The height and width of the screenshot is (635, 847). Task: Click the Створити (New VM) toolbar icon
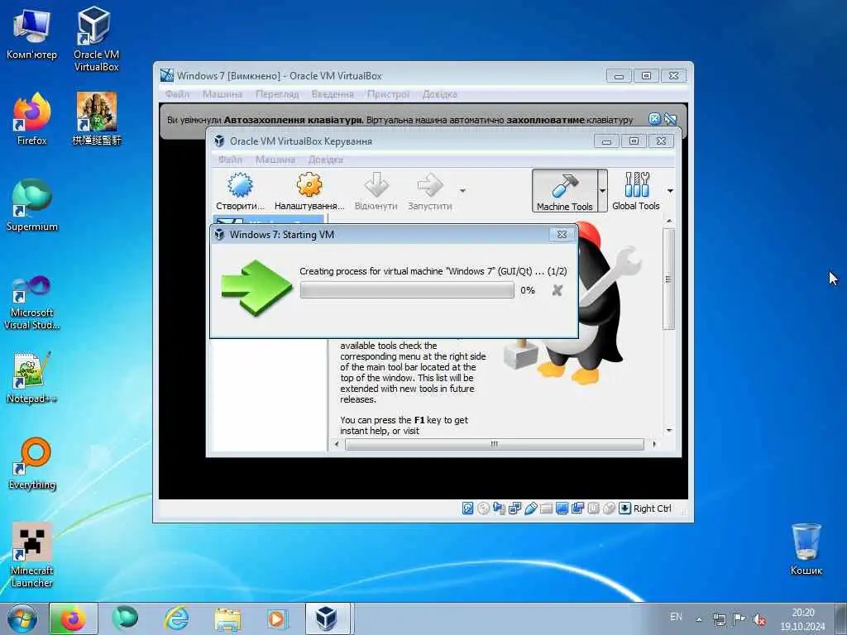pyautogui.click(x=240, y=192)
